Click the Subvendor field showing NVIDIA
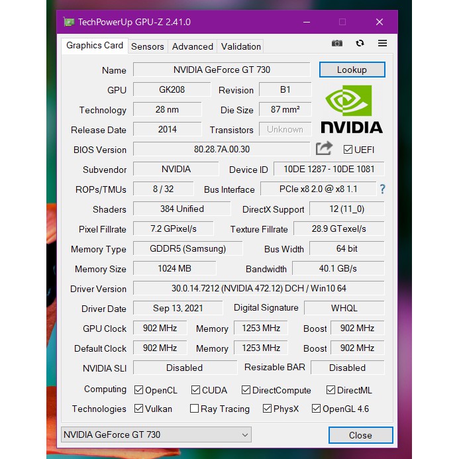 (x=176, y=169)
